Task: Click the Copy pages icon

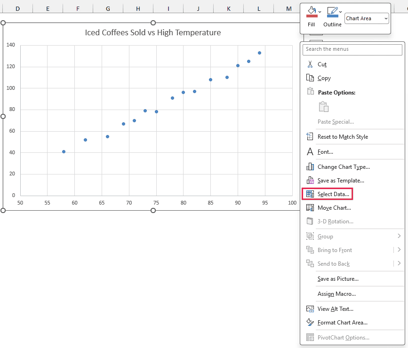Action: [310, 78]
